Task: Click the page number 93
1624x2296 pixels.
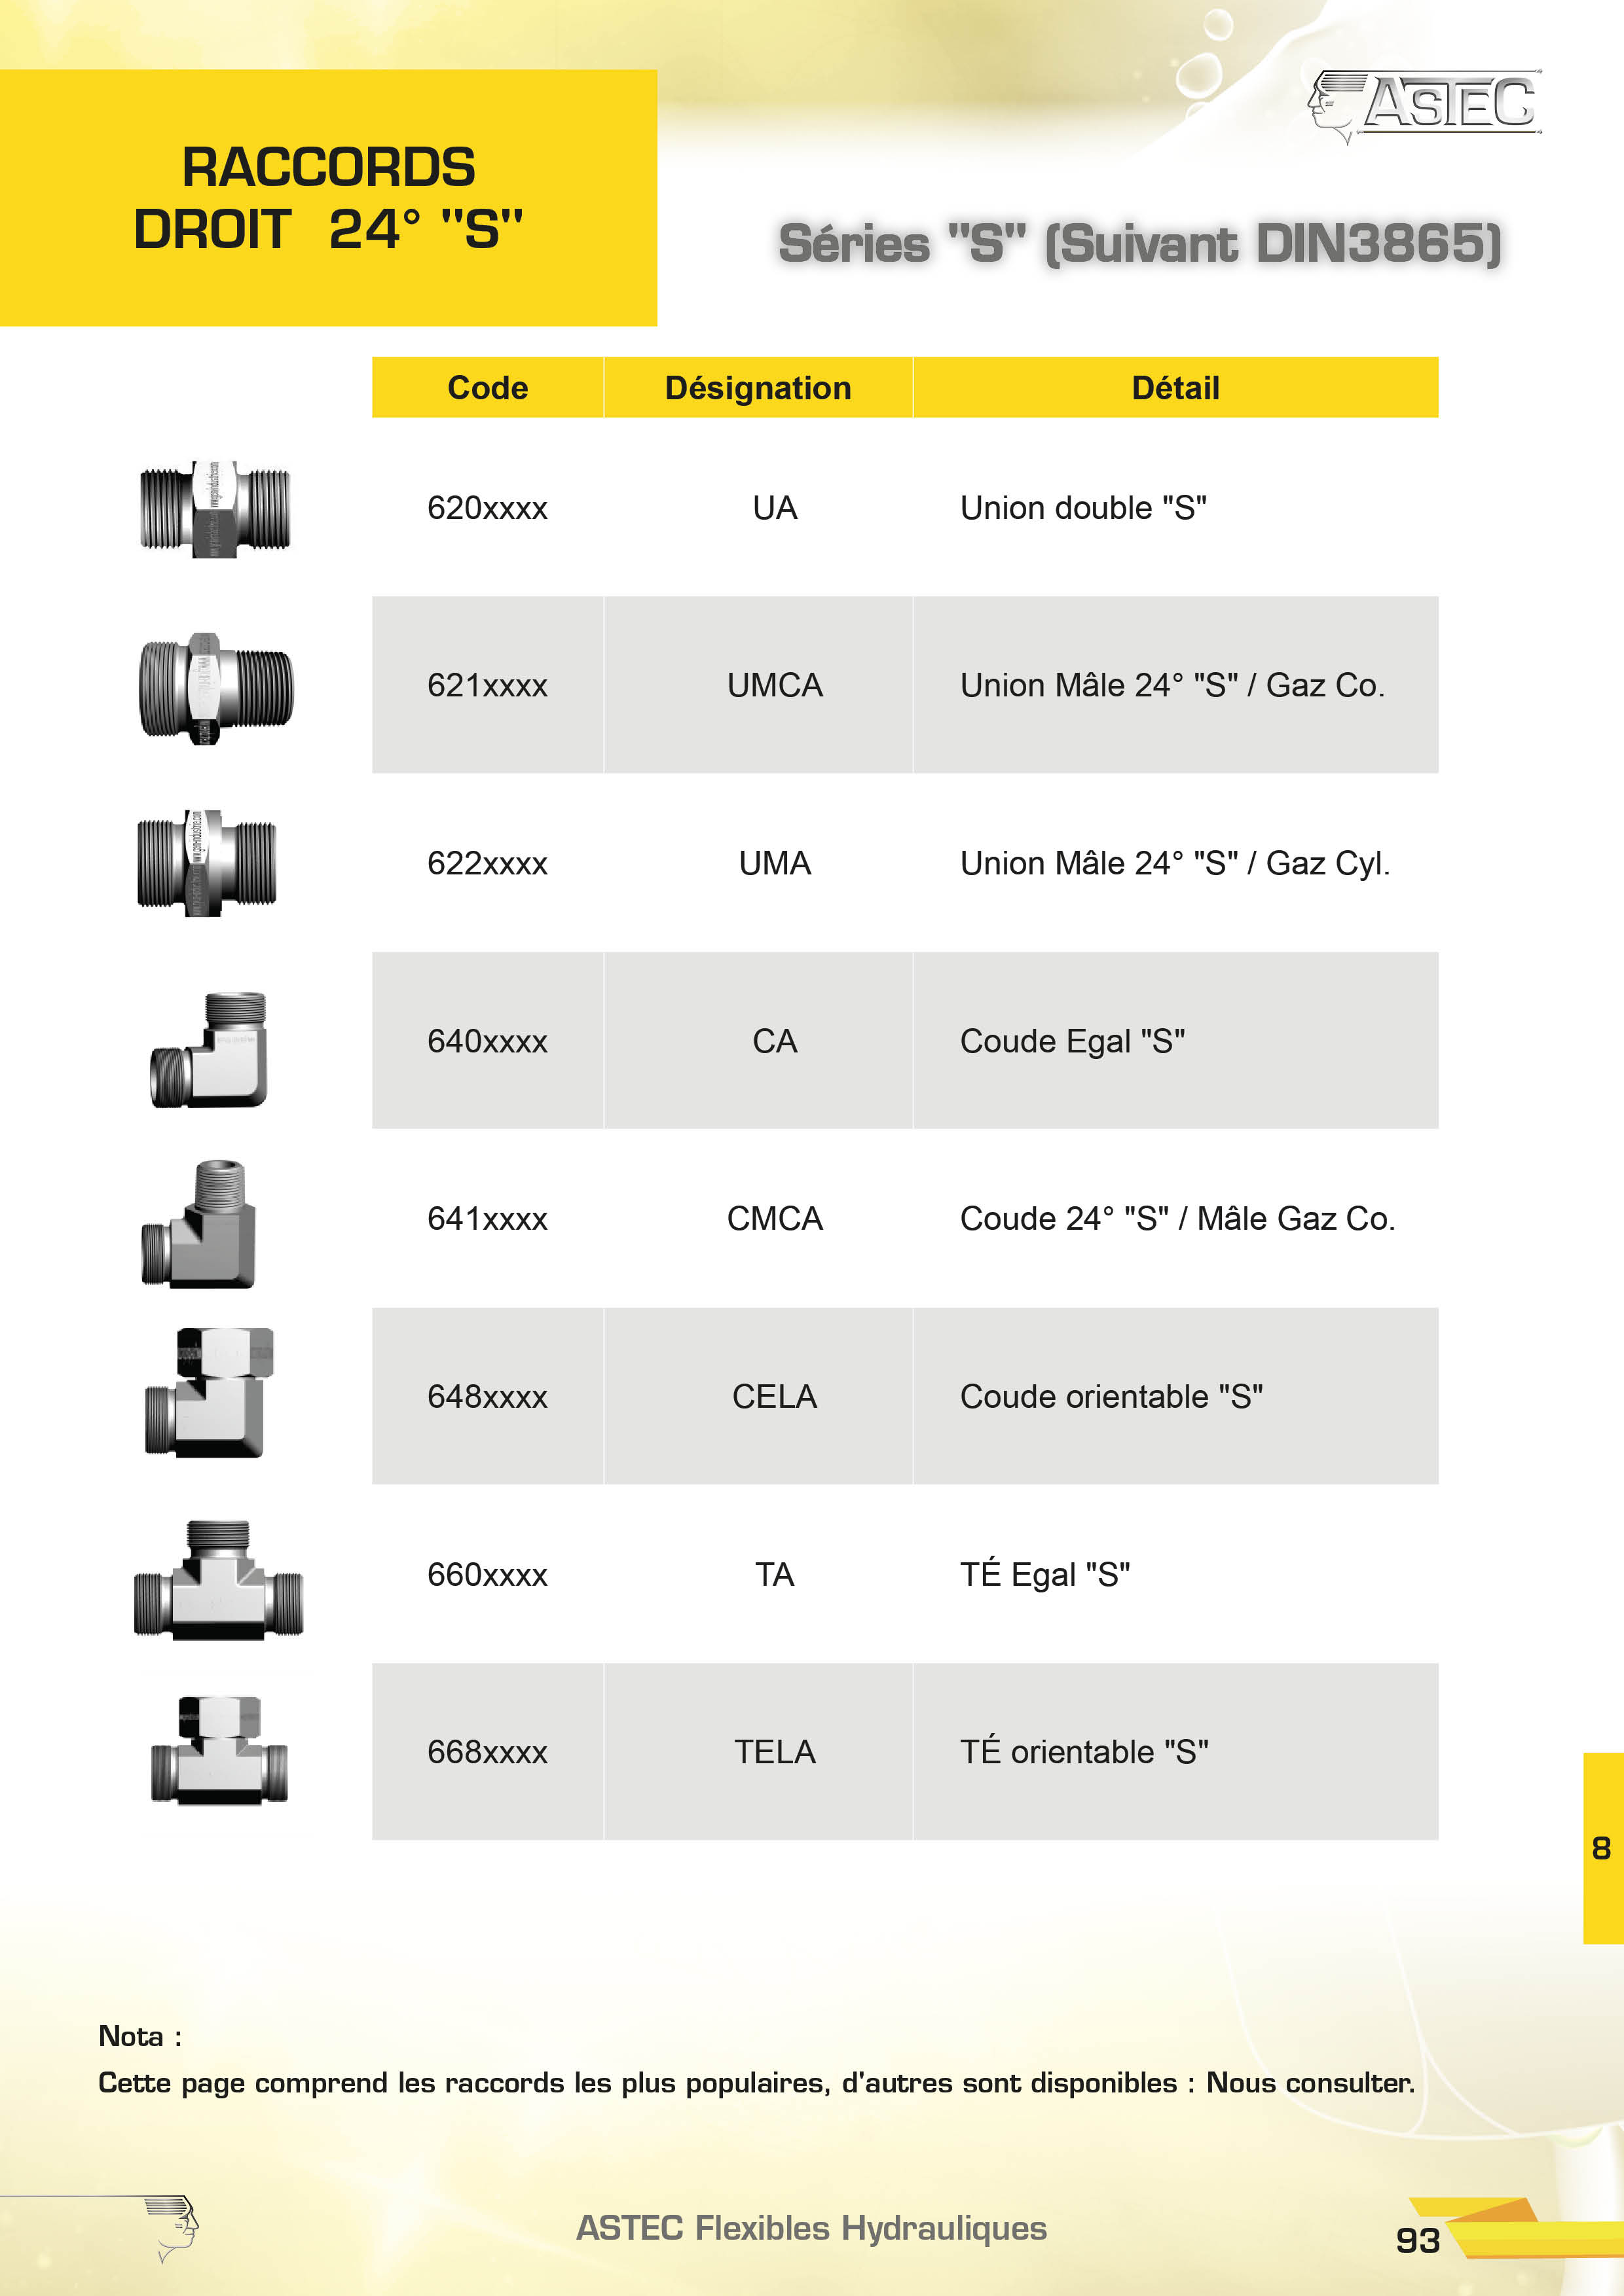Action: [1417, 2240]
